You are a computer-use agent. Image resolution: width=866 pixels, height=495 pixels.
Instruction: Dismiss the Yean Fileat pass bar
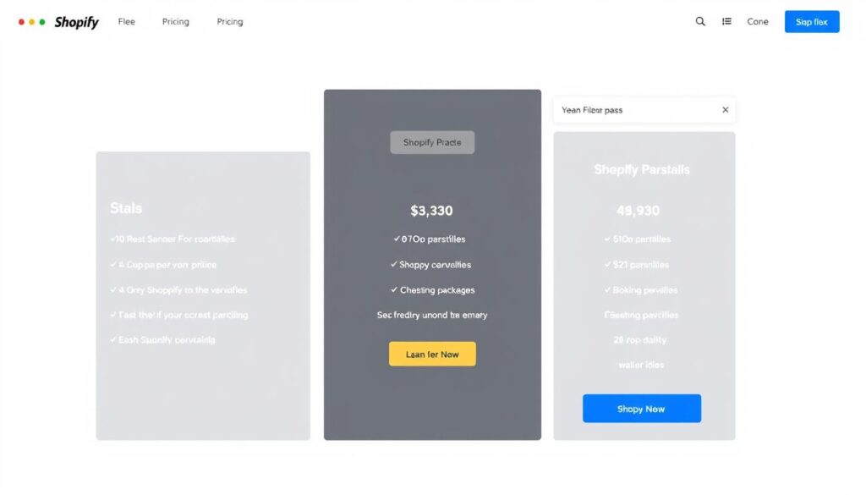(x=725, y=110)
